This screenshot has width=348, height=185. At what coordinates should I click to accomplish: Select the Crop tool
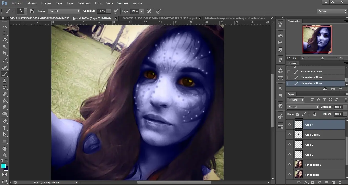[x=5, y=53]
